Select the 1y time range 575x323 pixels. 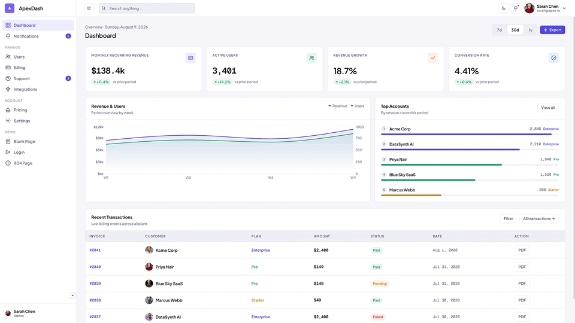(530, 30)
